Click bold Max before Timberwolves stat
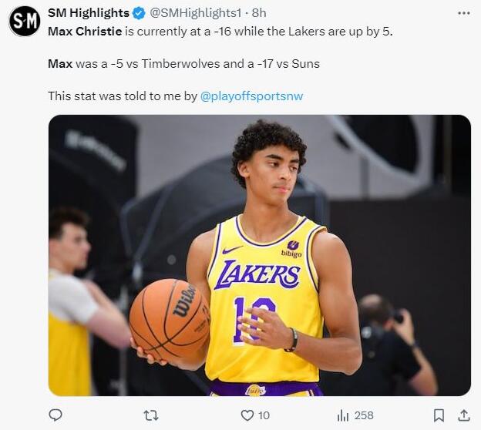The width and height of the screenshot is (481, 430). click(60, 64)
